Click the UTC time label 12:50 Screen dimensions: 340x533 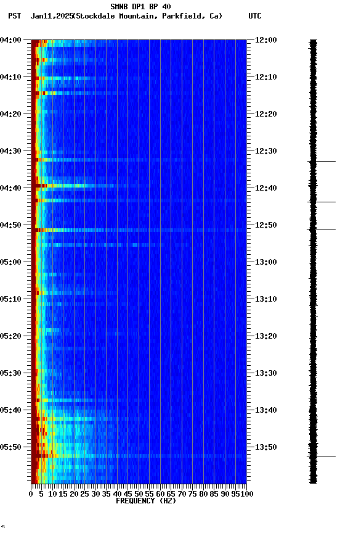click(x=266, y=225)
